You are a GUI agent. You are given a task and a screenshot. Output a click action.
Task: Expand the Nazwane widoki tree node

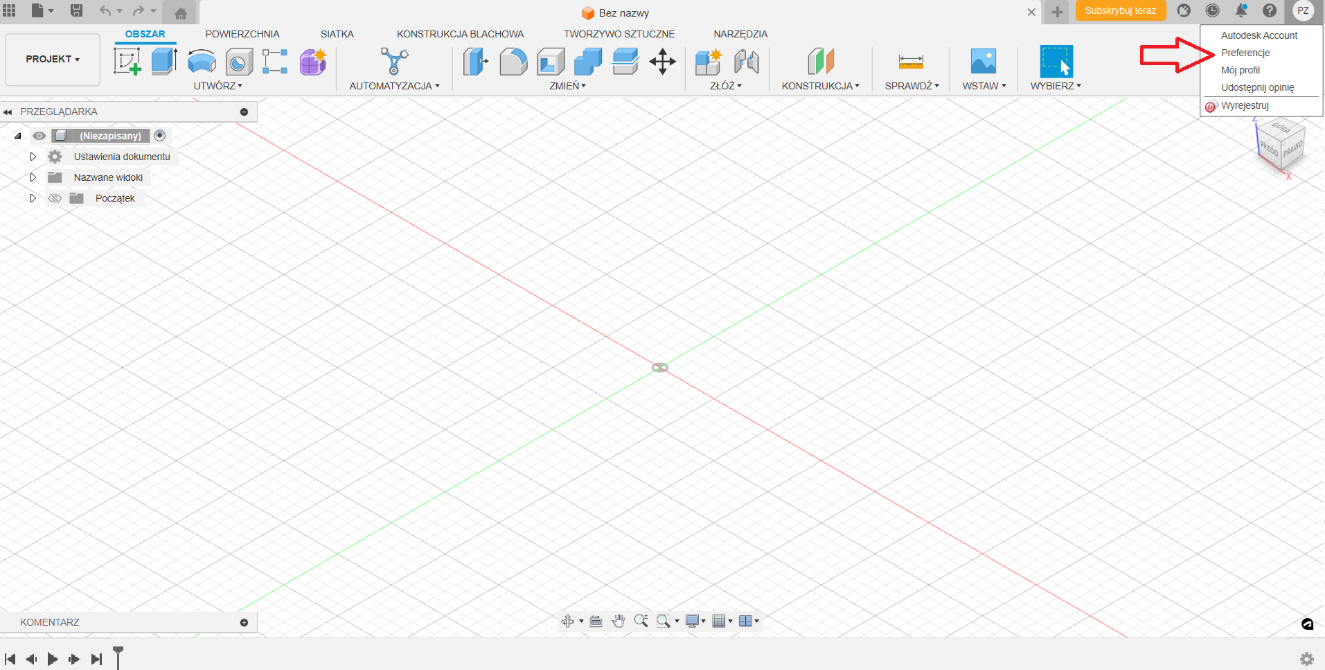(33, 177)
